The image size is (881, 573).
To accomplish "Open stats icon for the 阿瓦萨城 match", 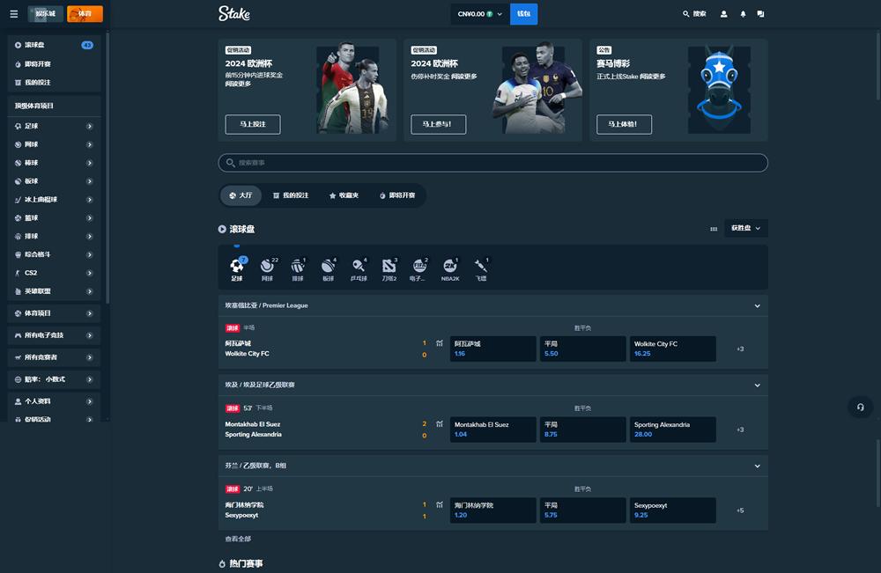I will point(440,343).
